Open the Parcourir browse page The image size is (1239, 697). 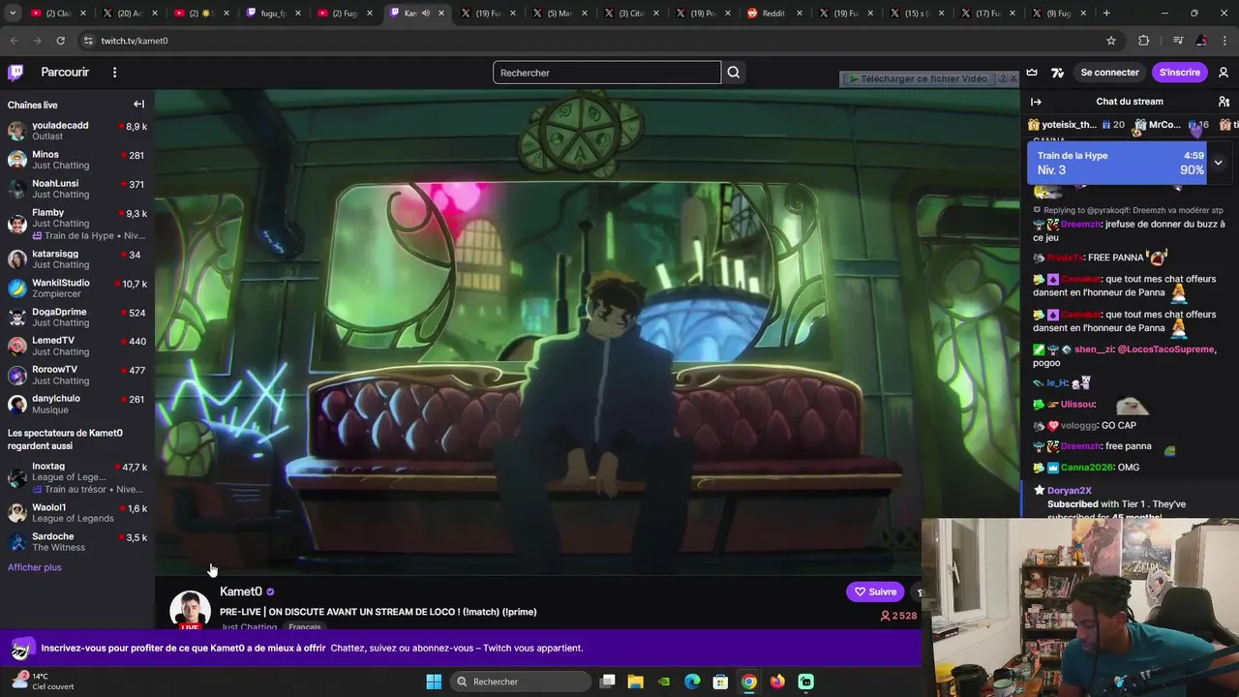coord(65,73)
